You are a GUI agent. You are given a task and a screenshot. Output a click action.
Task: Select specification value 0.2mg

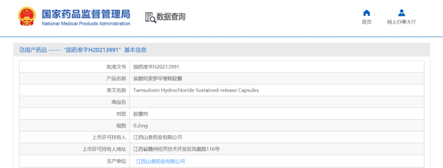point(140,126)
